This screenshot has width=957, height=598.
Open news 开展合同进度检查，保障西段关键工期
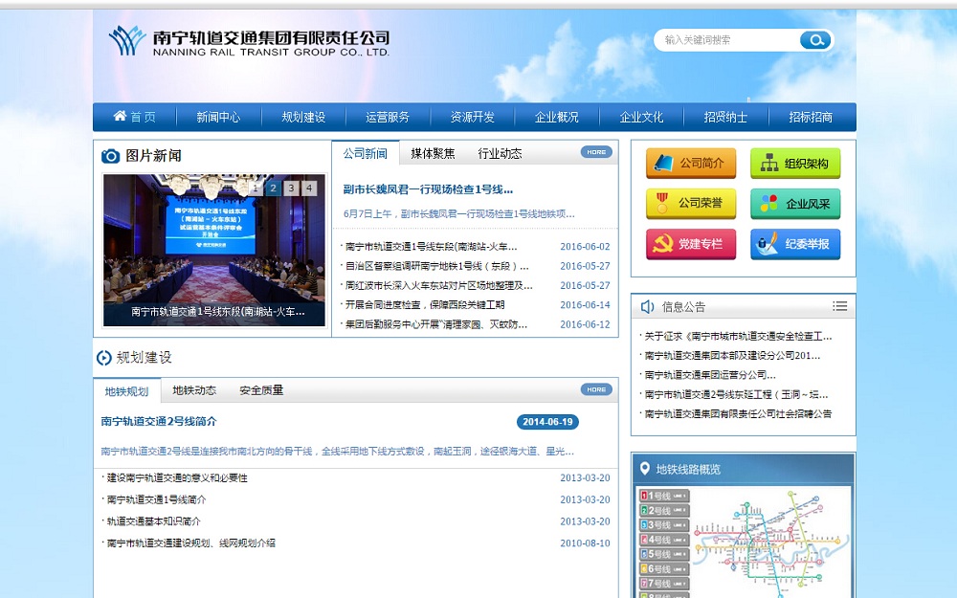click(x=425, y=305)
